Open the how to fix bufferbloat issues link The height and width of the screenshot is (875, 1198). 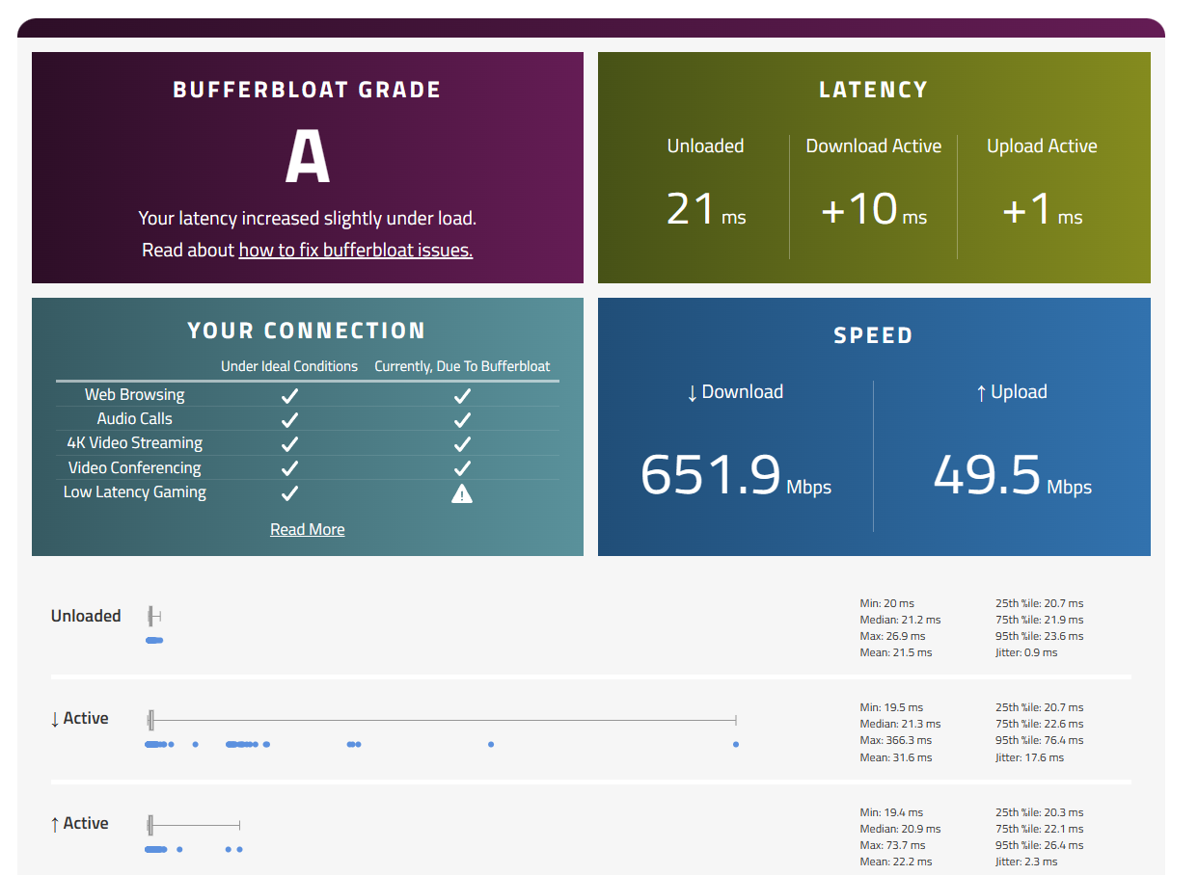click(x=356, y=251)
